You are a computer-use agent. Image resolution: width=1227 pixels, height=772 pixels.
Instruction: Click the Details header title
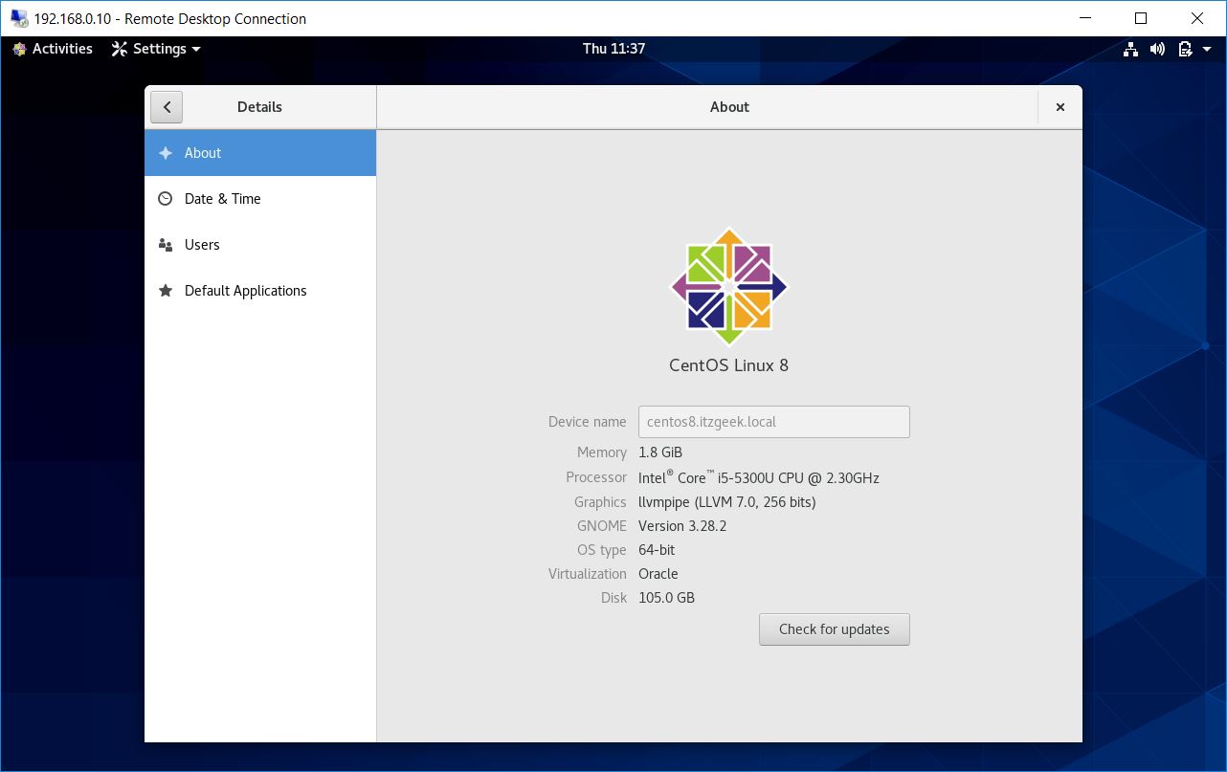coord(259,107)
